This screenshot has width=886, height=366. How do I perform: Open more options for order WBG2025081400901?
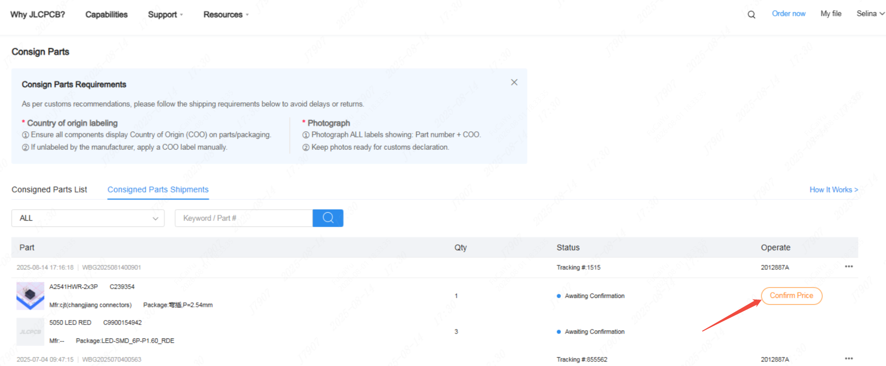(x=849, y=266)
